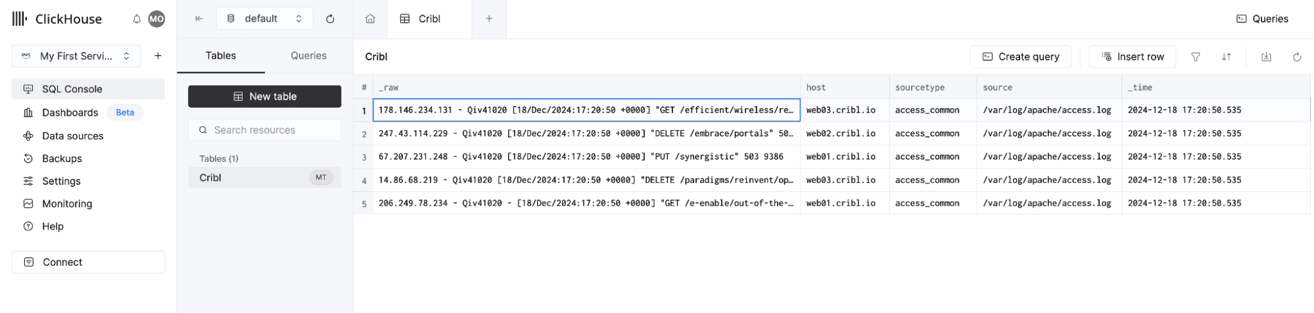The width and height of the screenshot is (1314, 313).
Task: Click the New table button
Action: [x=264, y=97]
